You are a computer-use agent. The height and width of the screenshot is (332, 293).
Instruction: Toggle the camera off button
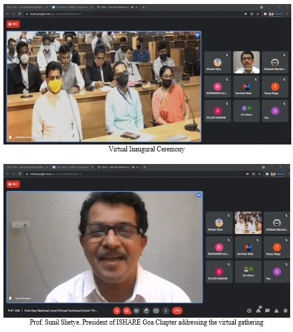[126, 311]
